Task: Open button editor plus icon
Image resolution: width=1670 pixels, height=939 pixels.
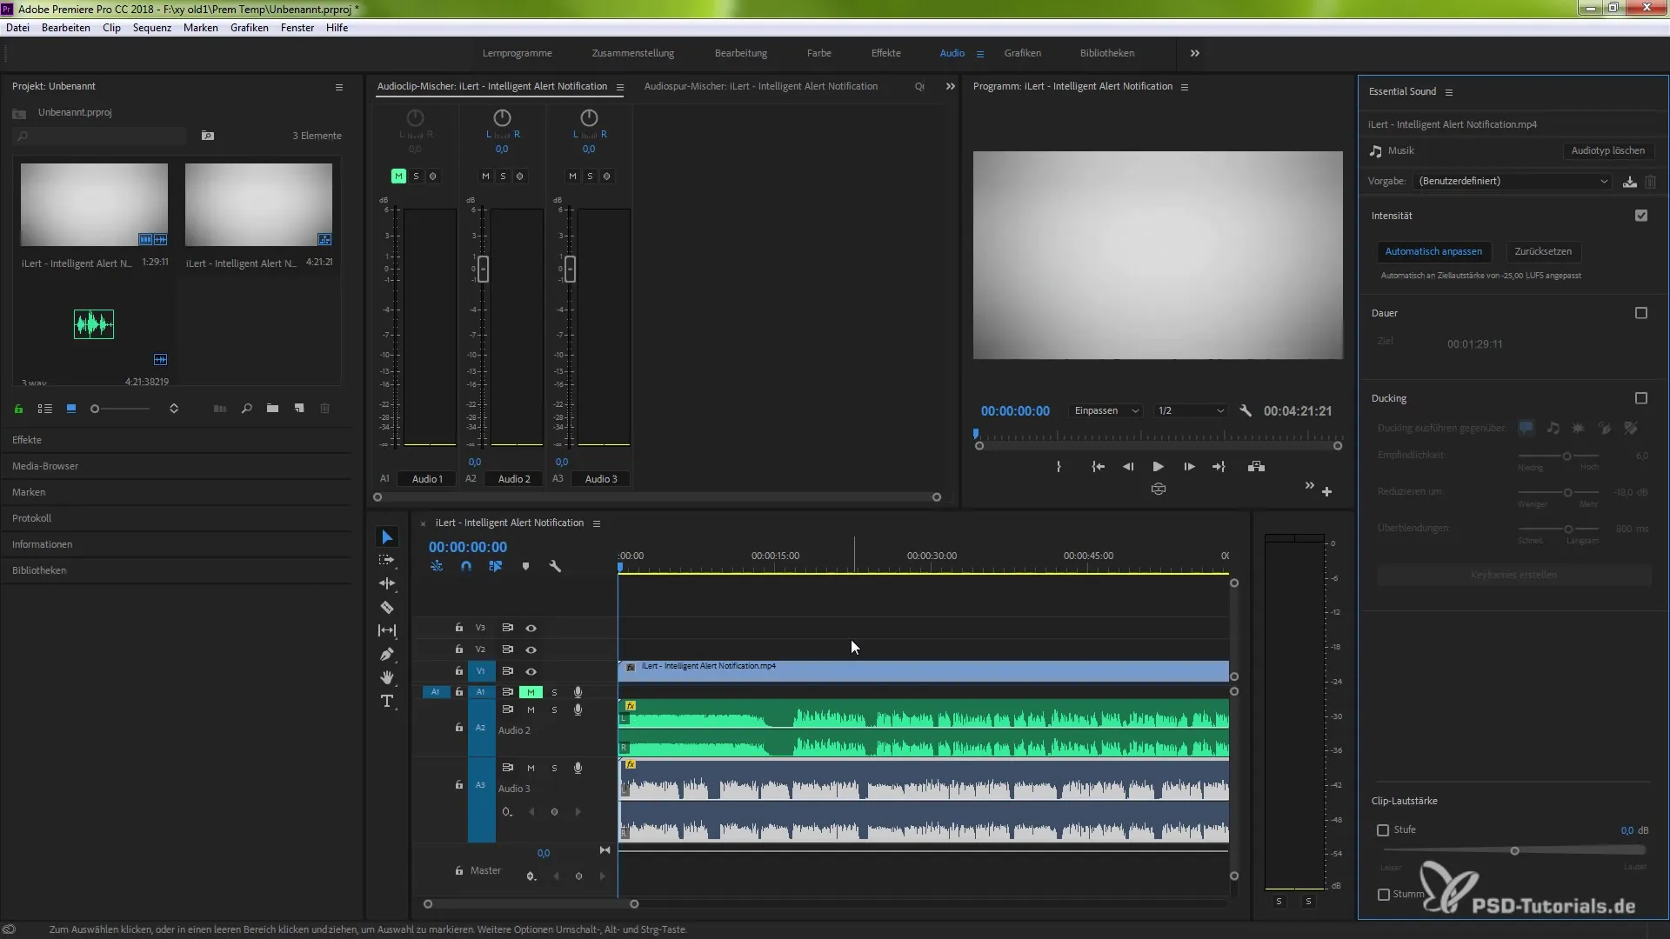Action: 1326,492
